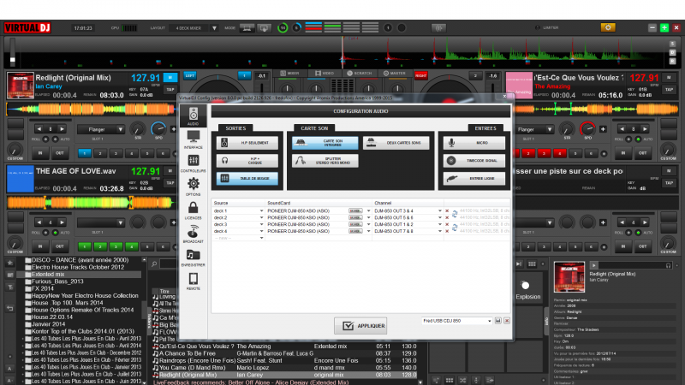The height and width of the screenshot is (385, 685).
Task: Open the Fred USB CDJ 850 profile dropdown
Action: tap(493, 320)
